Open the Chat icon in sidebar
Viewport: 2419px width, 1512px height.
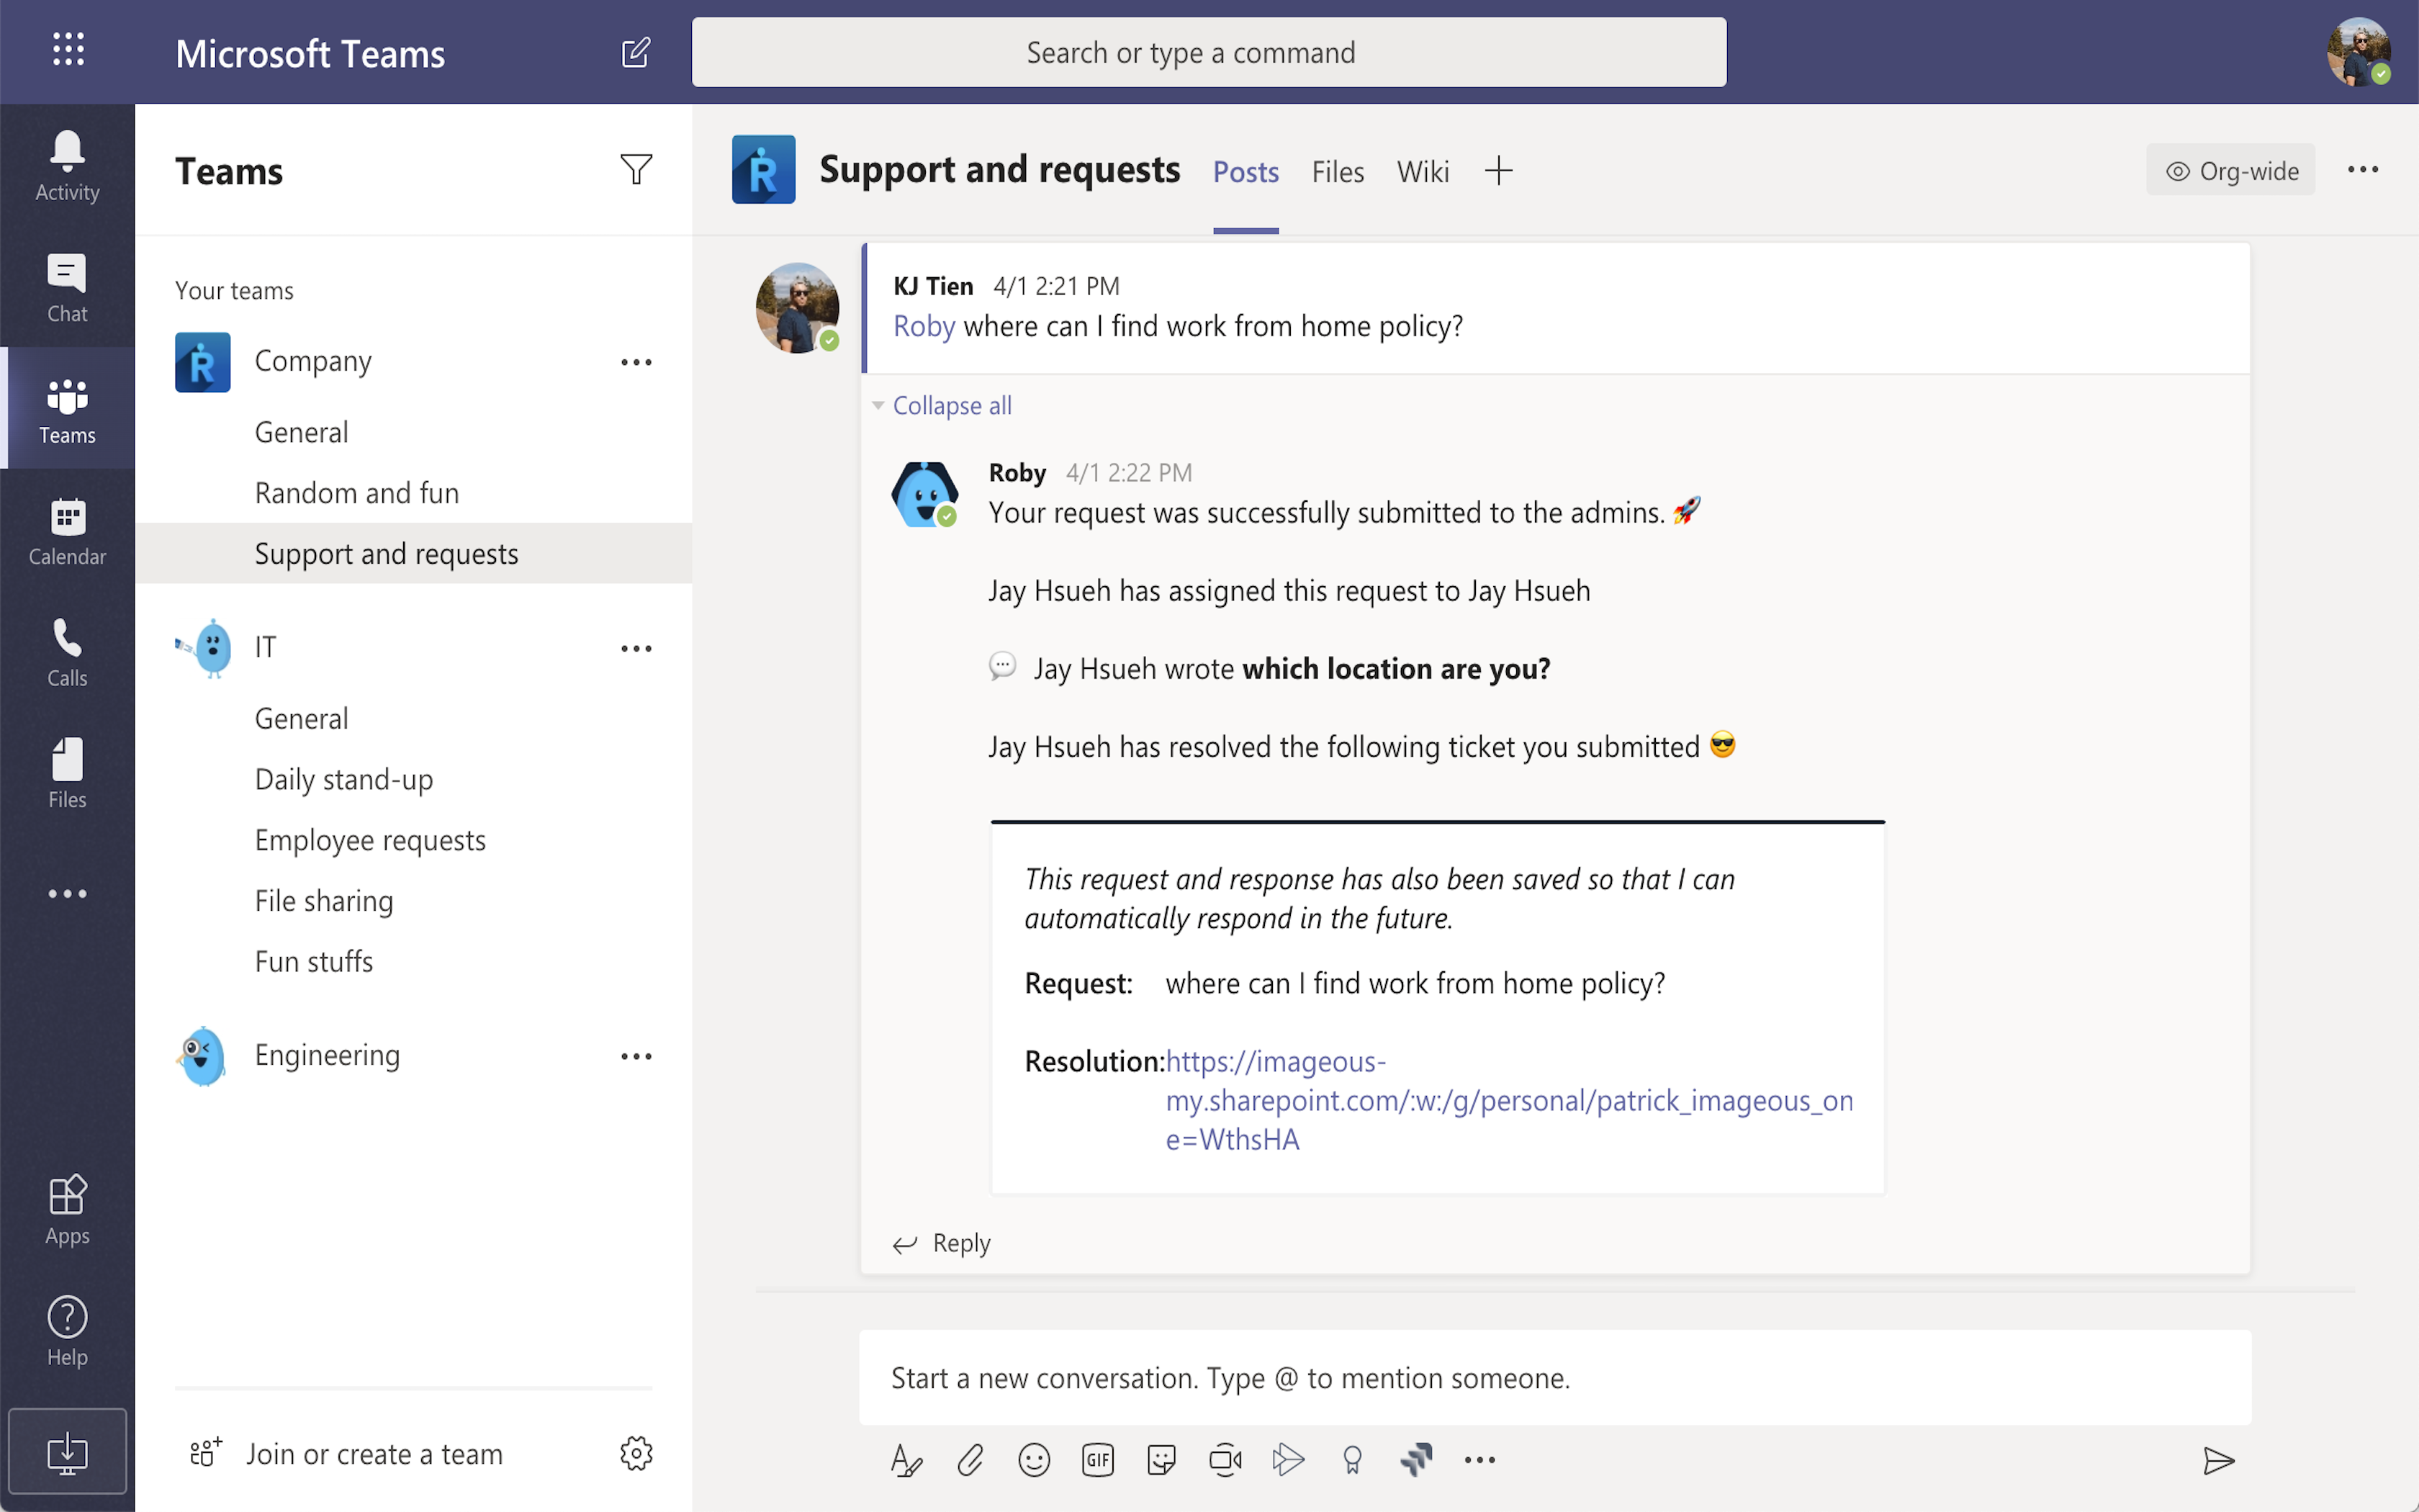pos(67,288)
